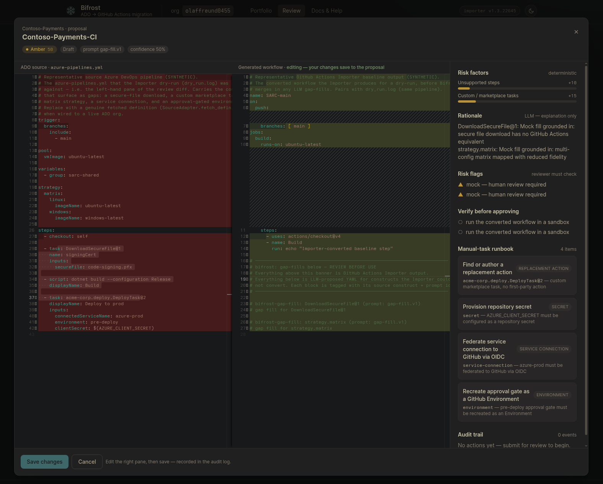Click the 'deterministic' label
Viewport: 603px width, 484px height.
click(562, 73)
